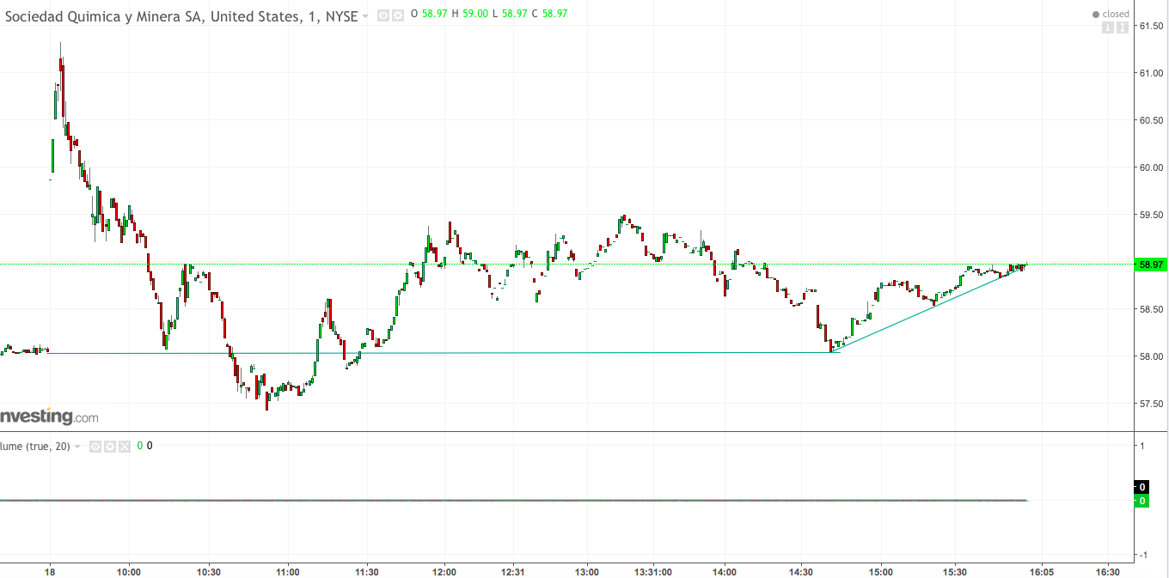
Task: Hide the main price series with its eye icon
Action: [383, 15]
